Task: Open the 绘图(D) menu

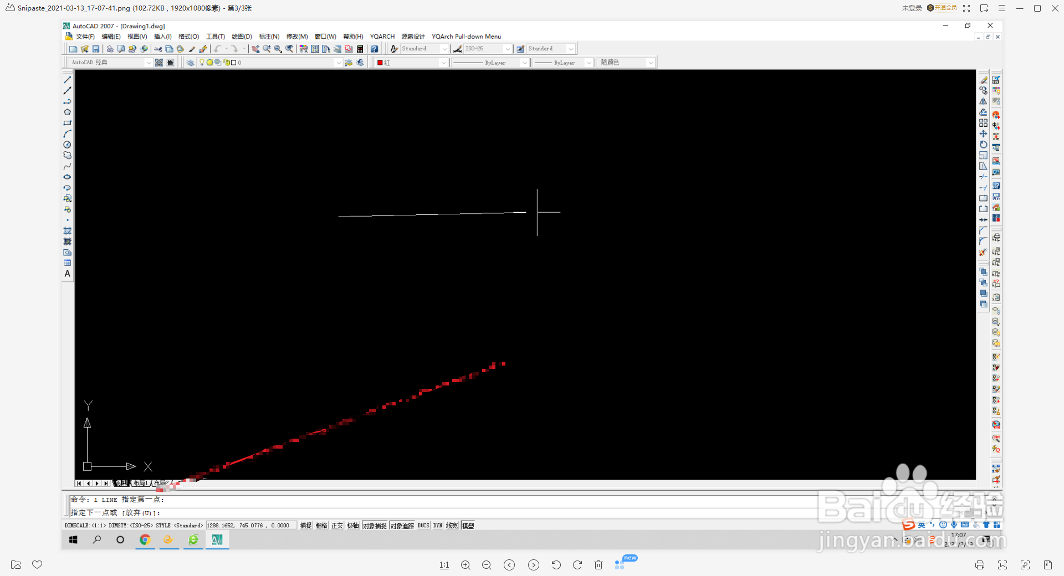Action: [x=242, y=37]
